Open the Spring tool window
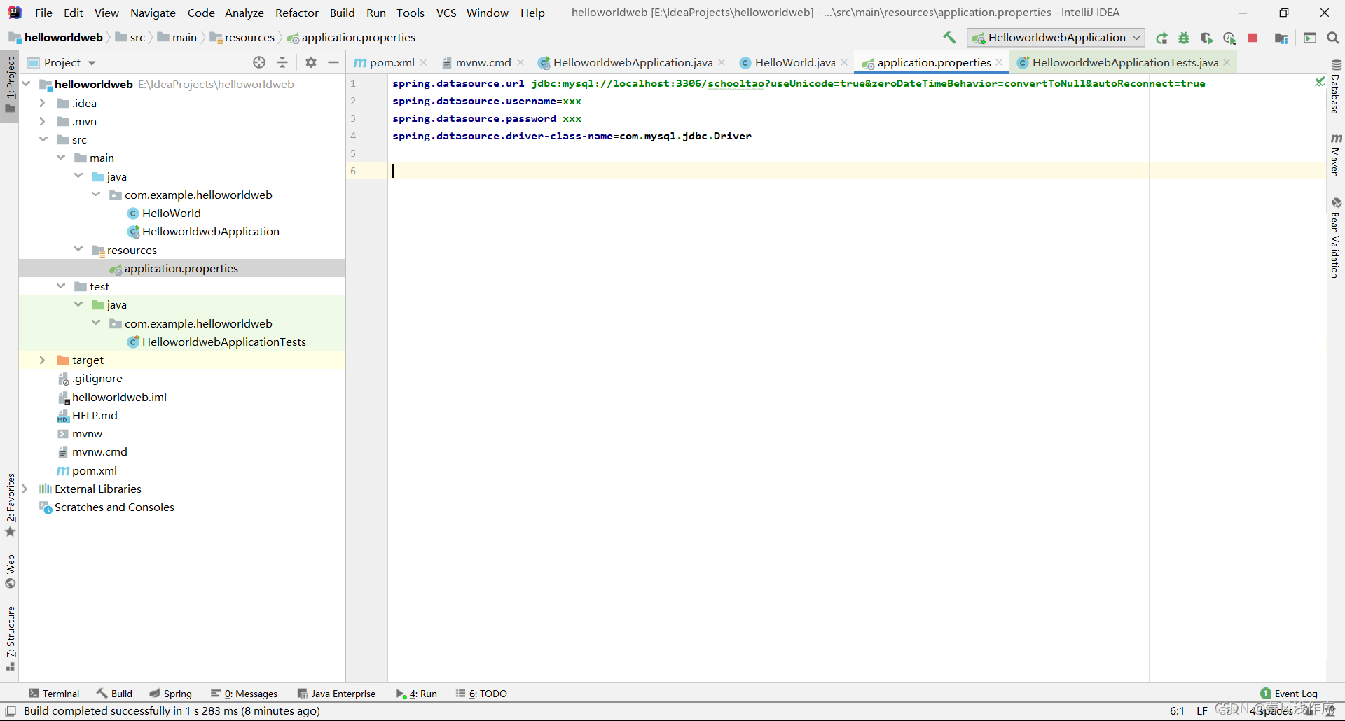The width and height of the screenshot is (1345, 721). pyautogui.click(x=170, y=694)
